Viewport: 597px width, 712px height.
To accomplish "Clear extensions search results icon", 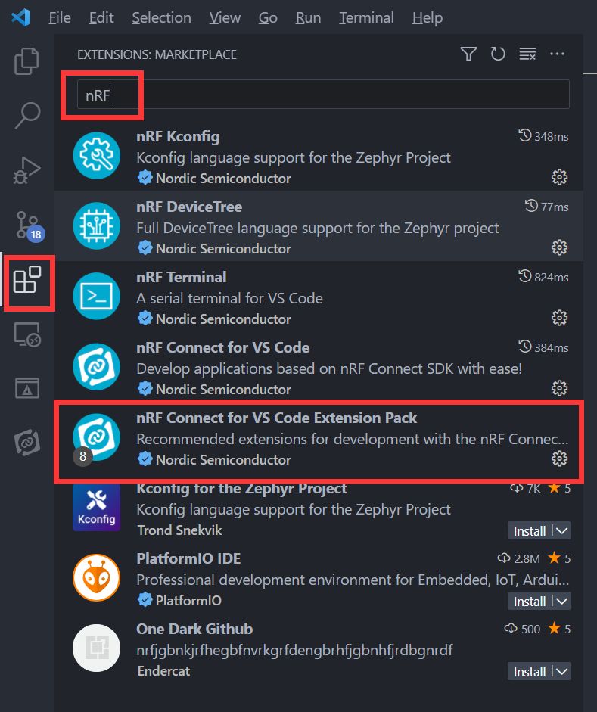I will point(527,54).
